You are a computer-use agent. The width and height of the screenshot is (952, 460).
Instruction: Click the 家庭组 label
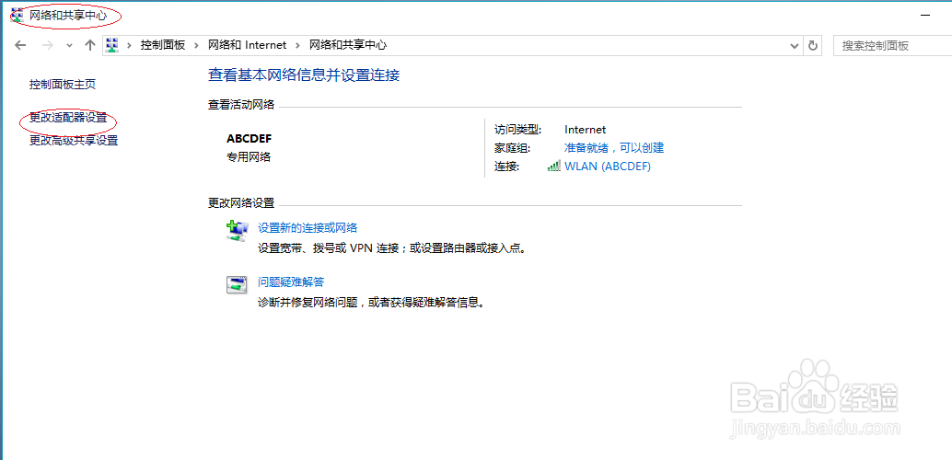pyautogui.click(x=513, y=147)
